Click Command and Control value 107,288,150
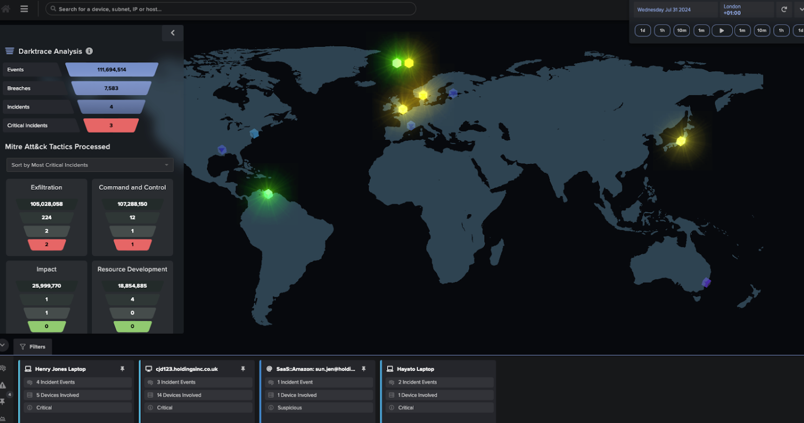The height and width of the screenshot is (423, 804). 133,204
